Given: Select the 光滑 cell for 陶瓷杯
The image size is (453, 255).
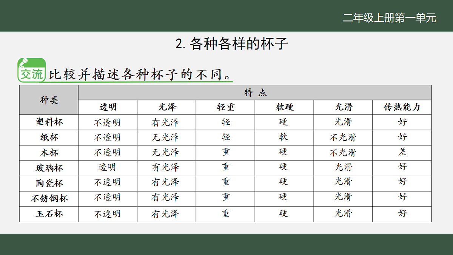Looking at the screenshot, I should [343, 182].
